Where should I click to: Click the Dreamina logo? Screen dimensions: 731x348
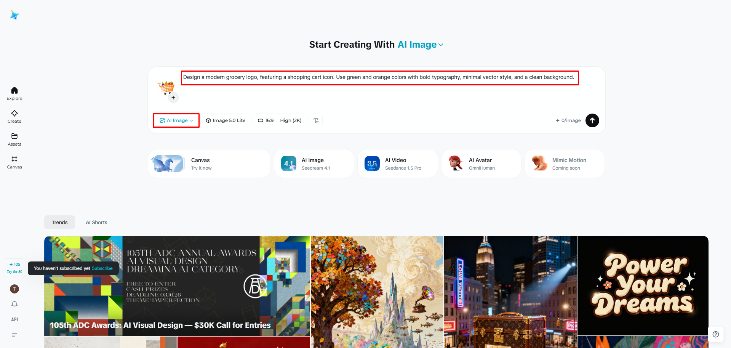tap(14, 14)
